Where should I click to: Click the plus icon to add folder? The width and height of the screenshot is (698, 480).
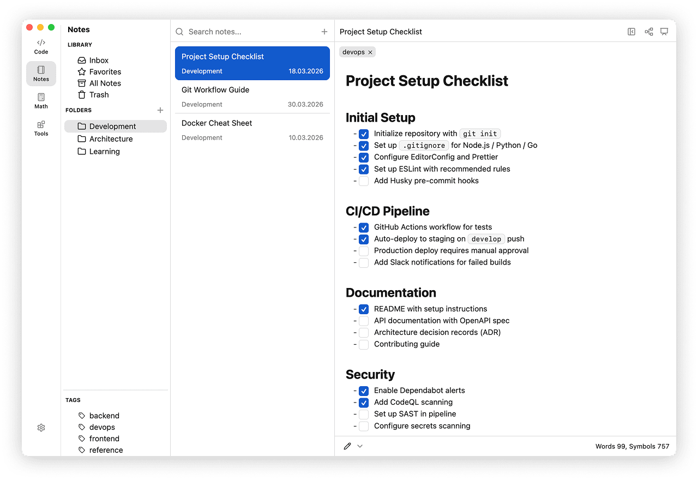coord(160,110)
